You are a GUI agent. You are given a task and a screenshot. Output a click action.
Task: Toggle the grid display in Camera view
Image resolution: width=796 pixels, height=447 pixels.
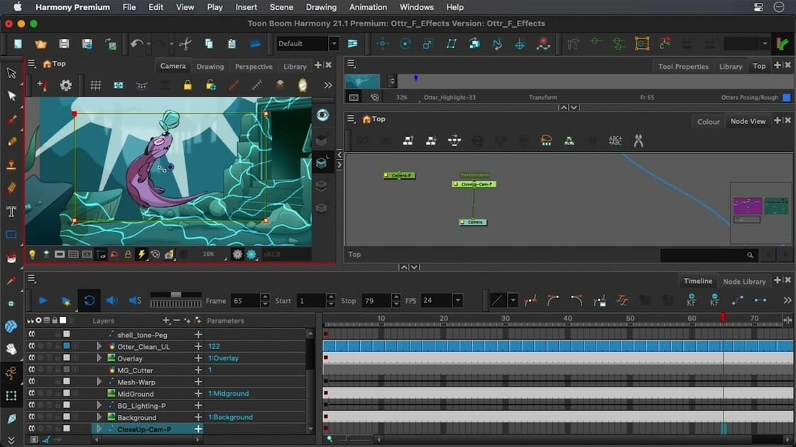point(95,85)
